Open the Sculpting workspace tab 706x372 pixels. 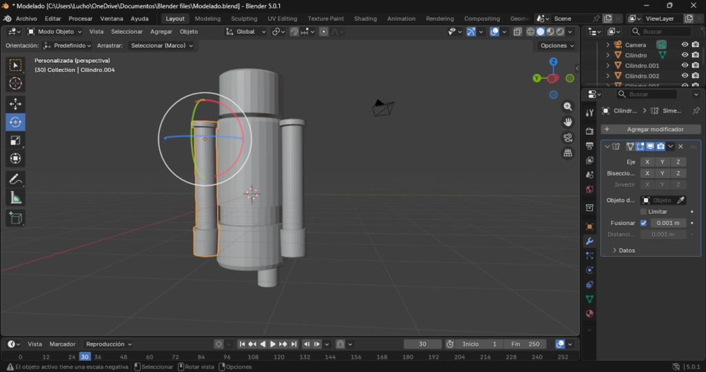(x=244, y=19)
